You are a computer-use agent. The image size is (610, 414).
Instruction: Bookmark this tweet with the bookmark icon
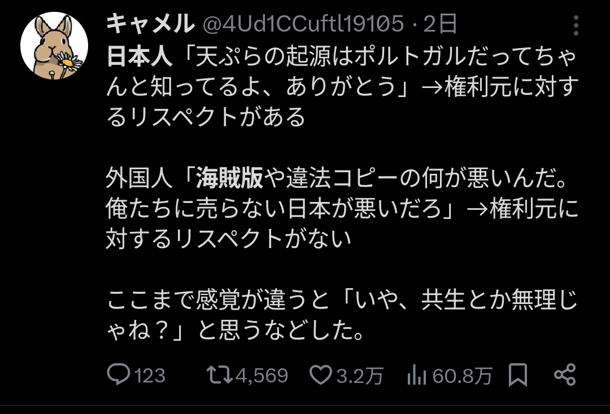click(518, 375)
